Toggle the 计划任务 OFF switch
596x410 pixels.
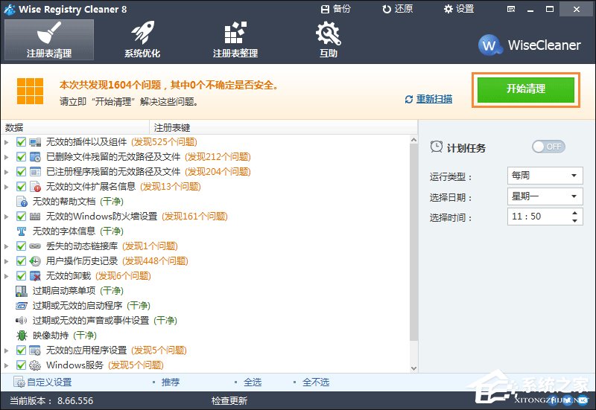click(548, 147)
